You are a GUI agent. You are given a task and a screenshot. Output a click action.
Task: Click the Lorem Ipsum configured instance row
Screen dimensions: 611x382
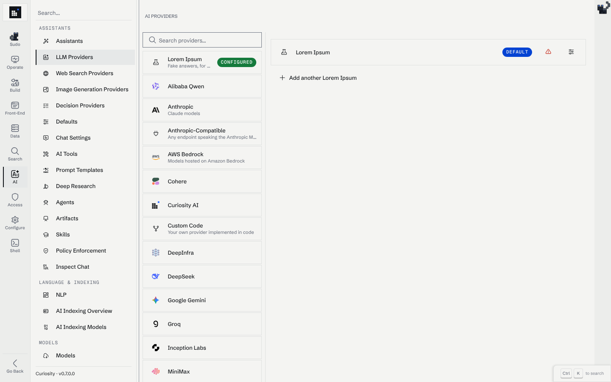pyautogui.click(x=428, y=52)
